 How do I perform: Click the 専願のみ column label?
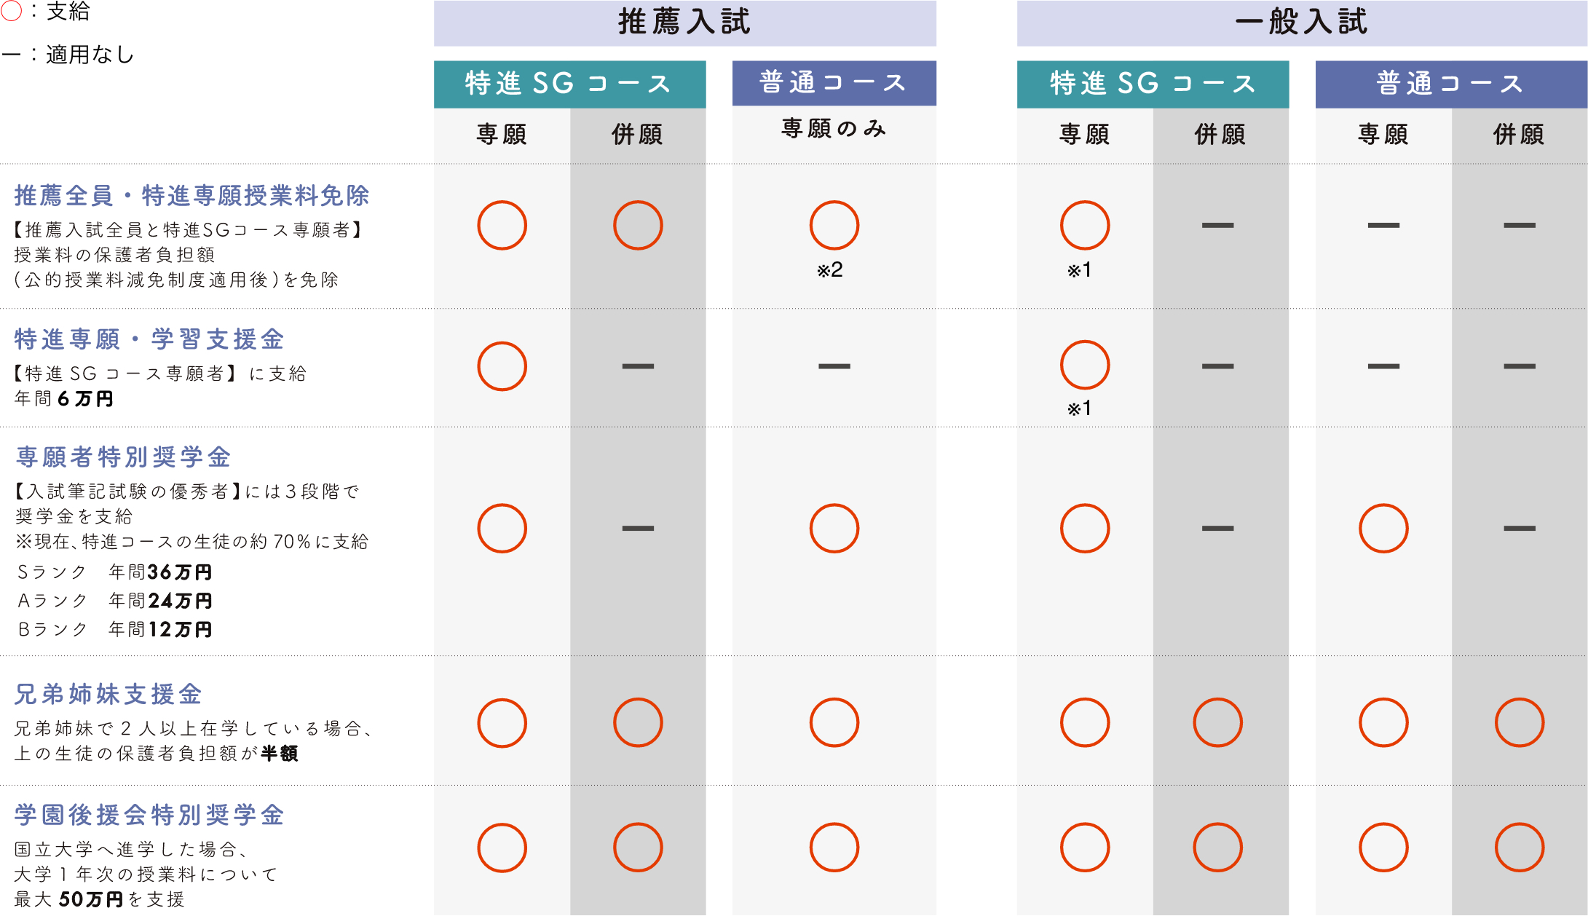pos(834,129)
